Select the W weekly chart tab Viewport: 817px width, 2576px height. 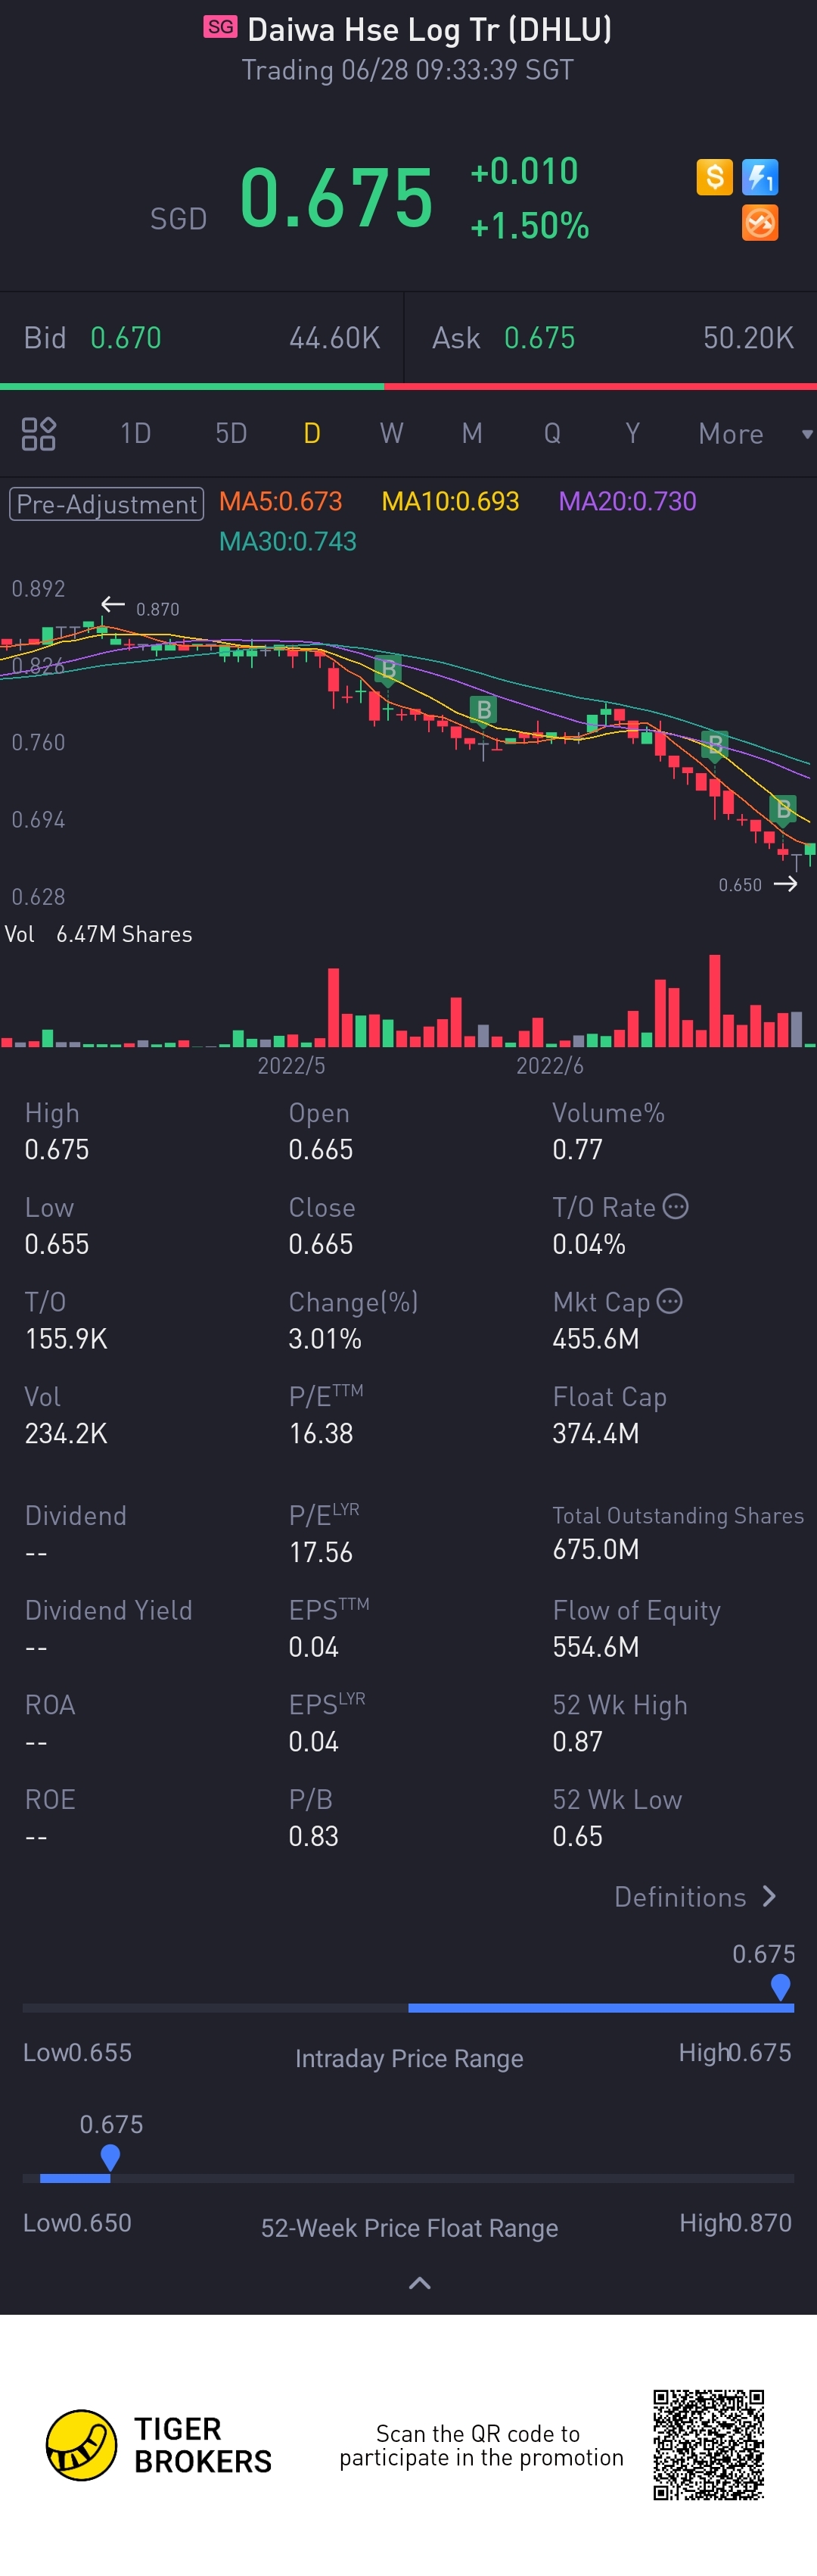[392, 433]
